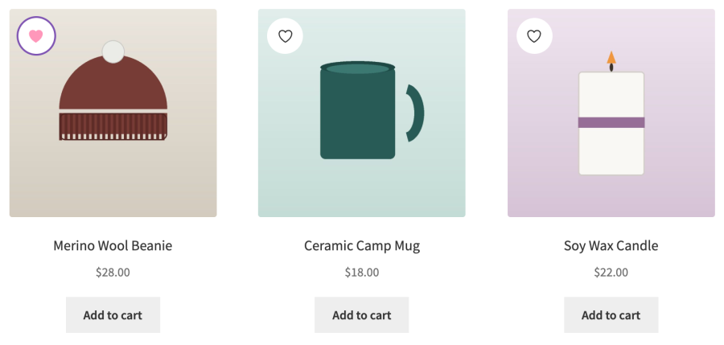View the green mug product image
The height and width of the screenshot is (345, 724).
[361, 113]
